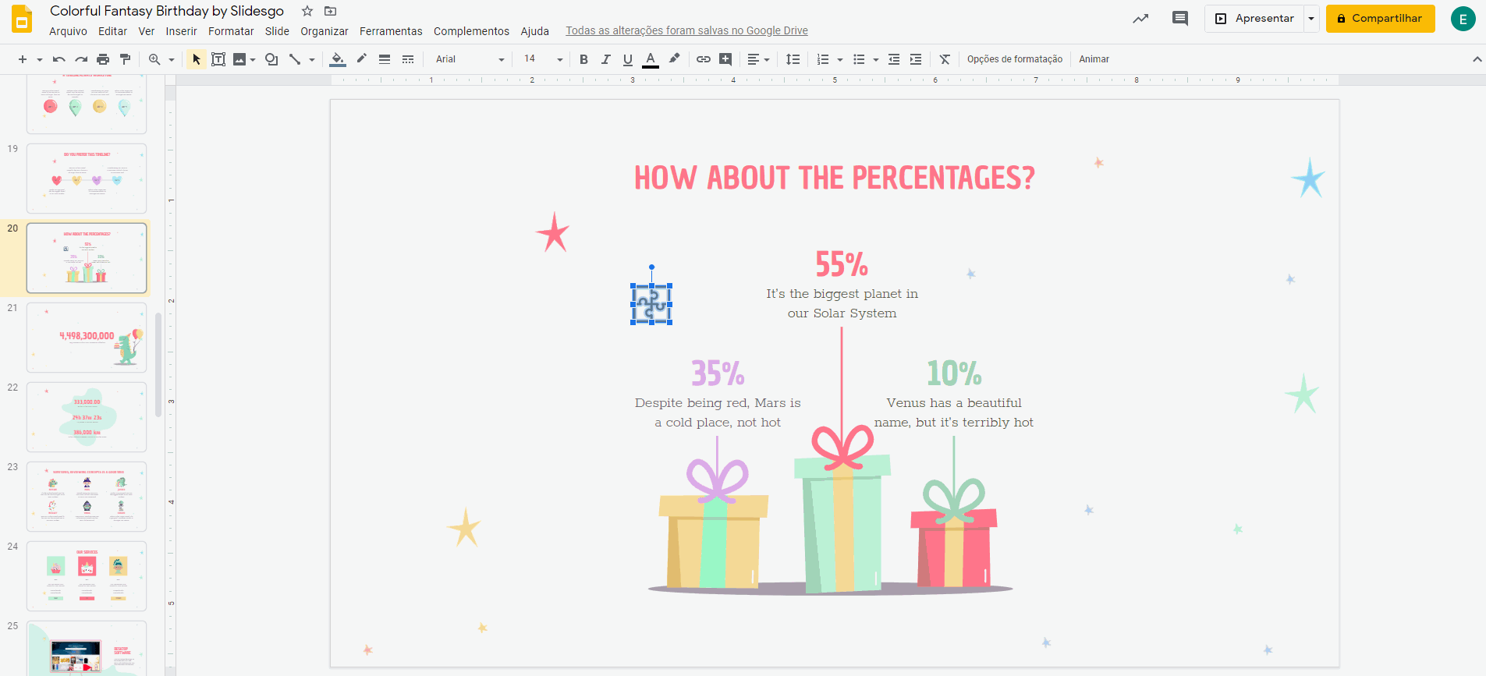
Task: Choose the select arrow cursor tool
Action: point(197,59)
